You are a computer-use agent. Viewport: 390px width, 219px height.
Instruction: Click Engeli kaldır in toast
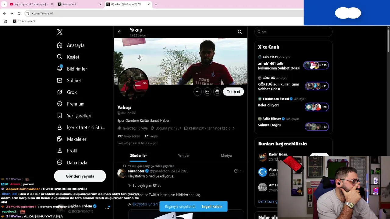coord(211,207)
